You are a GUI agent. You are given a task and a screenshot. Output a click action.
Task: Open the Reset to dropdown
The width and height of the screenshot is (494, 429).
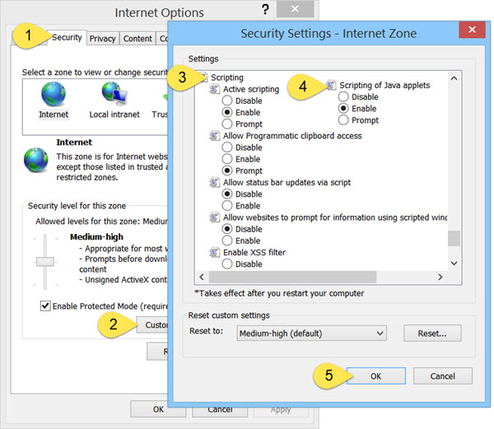pyautogui.click(x=311, y=333)
